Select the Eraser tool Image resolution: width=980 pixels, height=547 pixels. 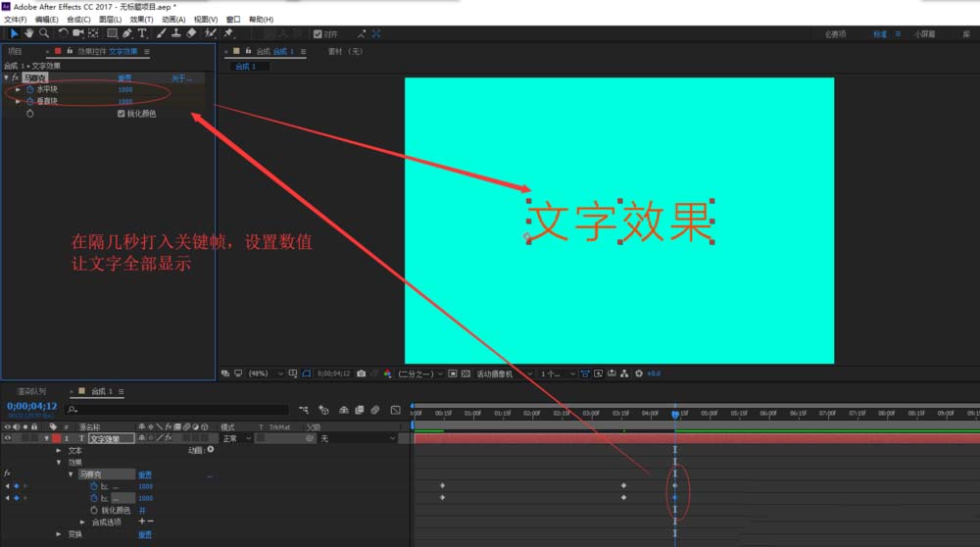tap(192, 33)
